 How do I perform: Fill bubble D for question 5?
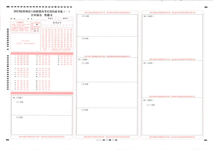pos(27,64)
